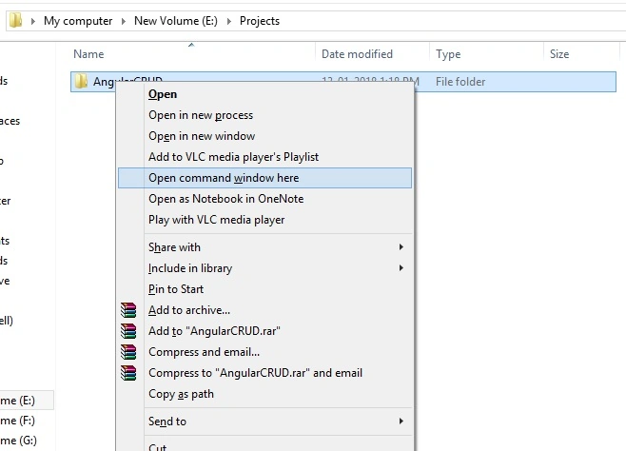This screenshot has height=451, width=626.
Task: Expand the Send to submenu arrow
Action: (401, 422)
